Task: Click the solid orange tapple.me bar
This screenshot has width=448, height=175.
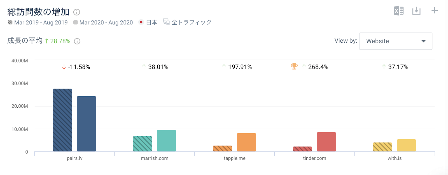Action: click(x=246, y=142)
